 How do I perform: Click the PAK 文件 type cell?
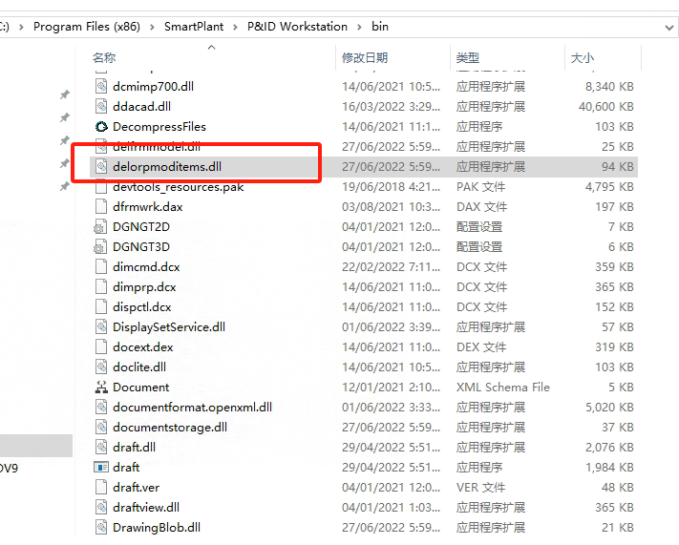point(480,186)
